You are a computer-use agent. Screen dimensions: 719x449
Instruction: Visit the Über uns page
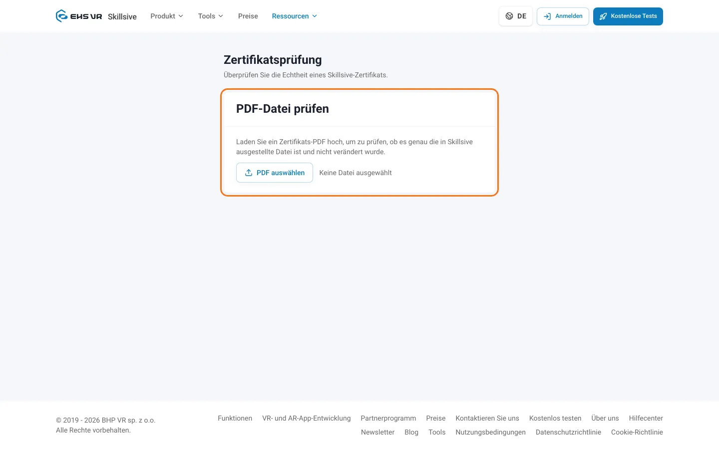[605, 418]
